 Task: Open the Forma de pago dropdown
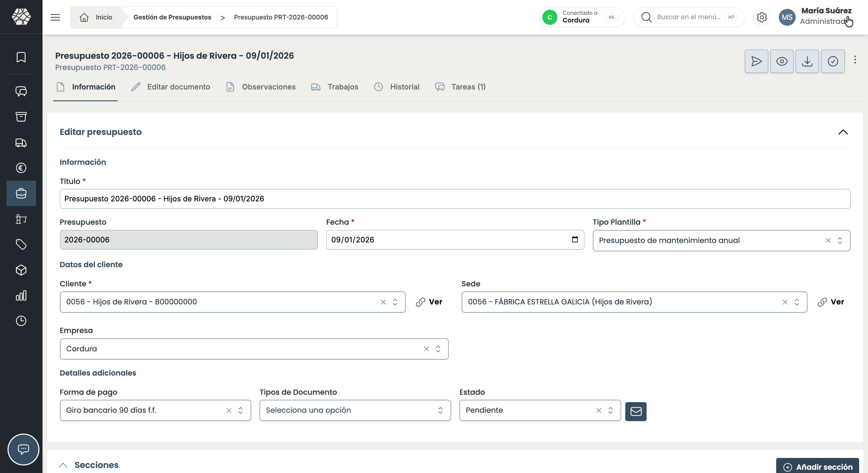(155, 410)
